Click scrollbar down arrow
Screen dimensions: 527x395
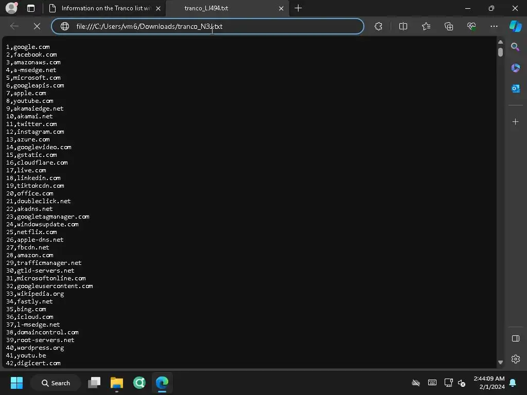click(500, 363)
